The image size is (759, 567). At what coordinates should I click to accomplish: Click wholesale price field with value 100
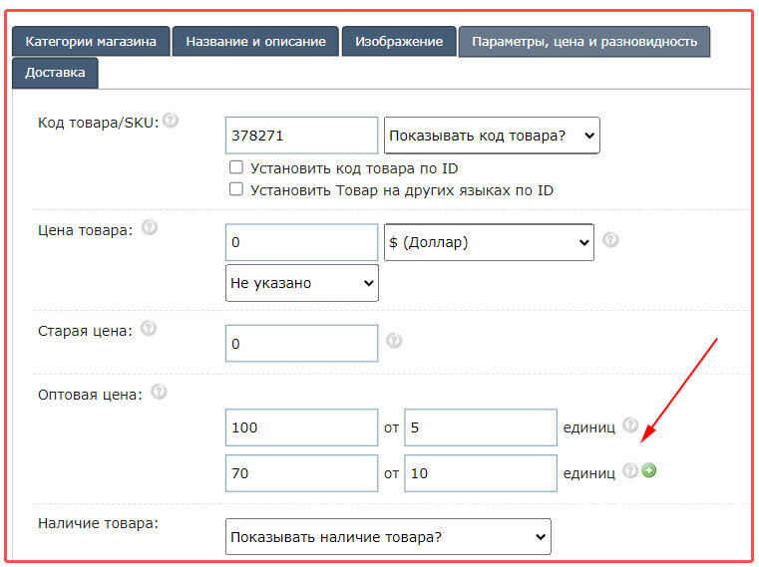(x=301, y=427)
